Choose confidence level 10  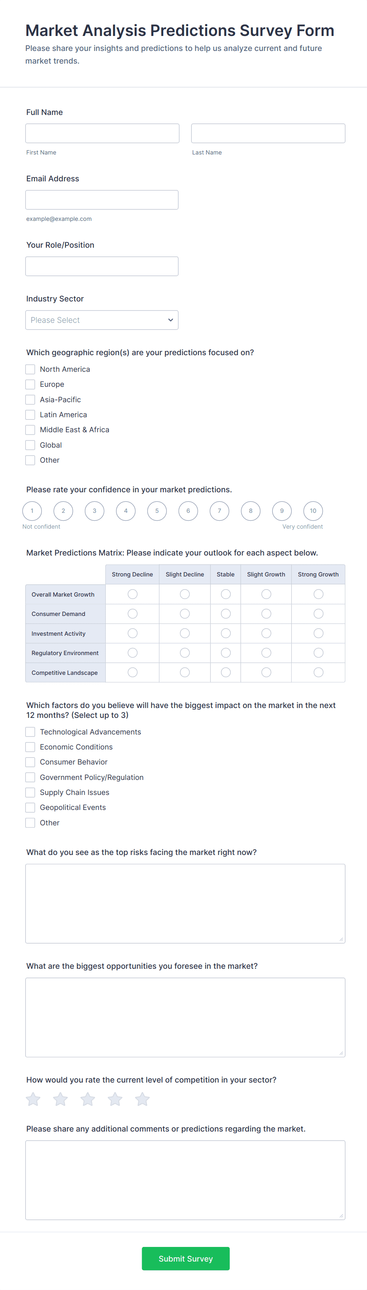click(x=313, y=511)
